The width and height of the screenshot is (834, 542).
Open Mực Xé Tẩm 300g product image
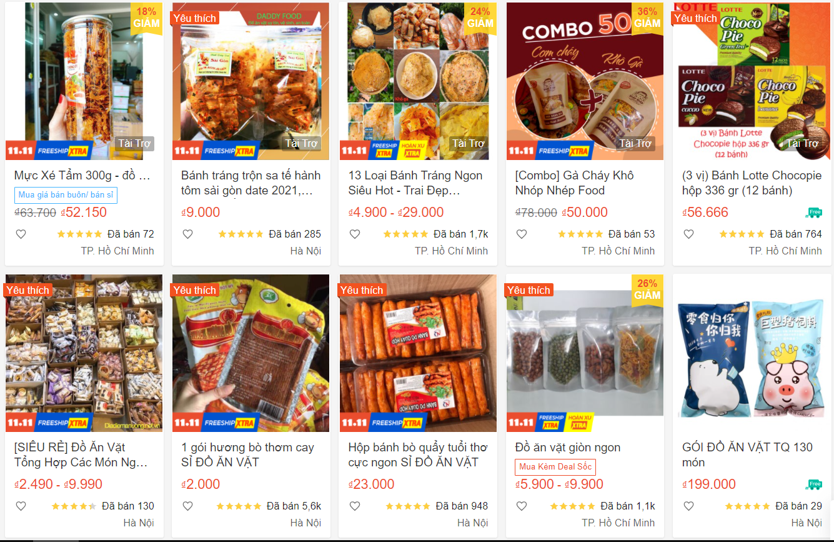pos(84,81)
